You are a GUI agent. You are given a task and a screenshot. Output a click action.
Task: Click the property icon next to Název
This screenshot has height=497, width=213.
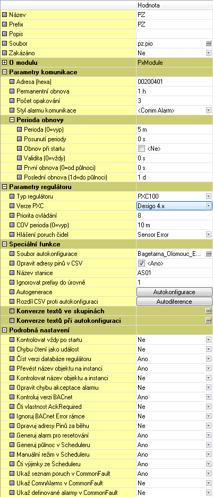click(4, 15)
